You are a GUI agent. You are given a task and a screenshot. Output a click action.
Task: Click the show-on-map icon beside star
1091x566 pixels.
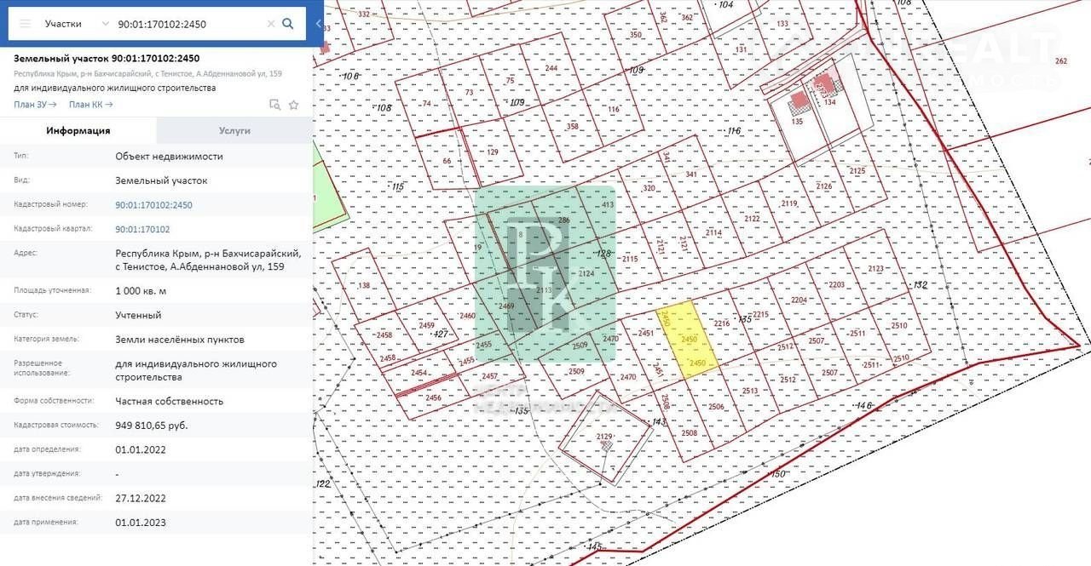[274, 105]
